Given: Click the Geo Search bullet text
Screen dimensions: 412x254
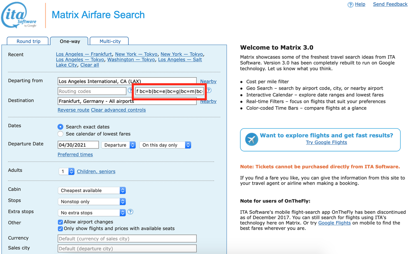Looking at the screenshot, I should (x=314, y=88).
